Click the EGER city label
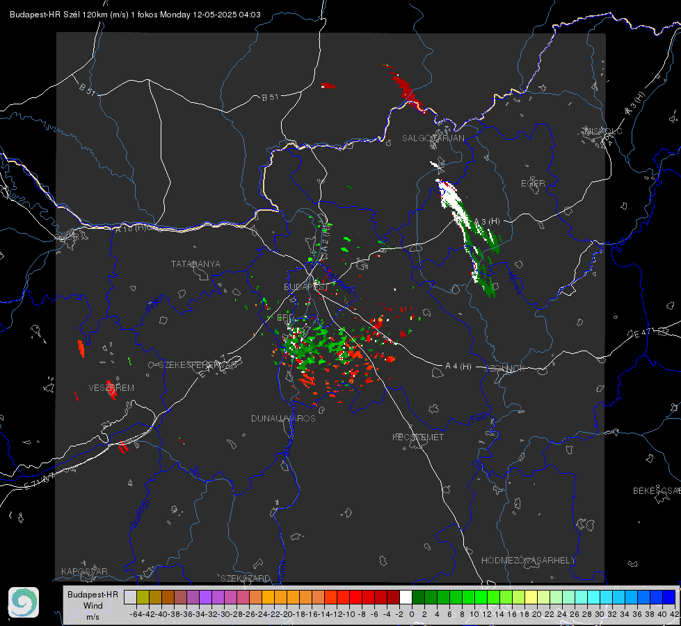This screenshot has height=626, width=681. [x=533, y=184]
